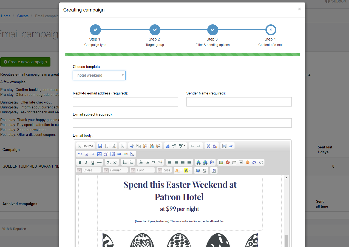Insert a Textarea form element
The height and width of the screenshot is (247, 349).
[106, 154]
